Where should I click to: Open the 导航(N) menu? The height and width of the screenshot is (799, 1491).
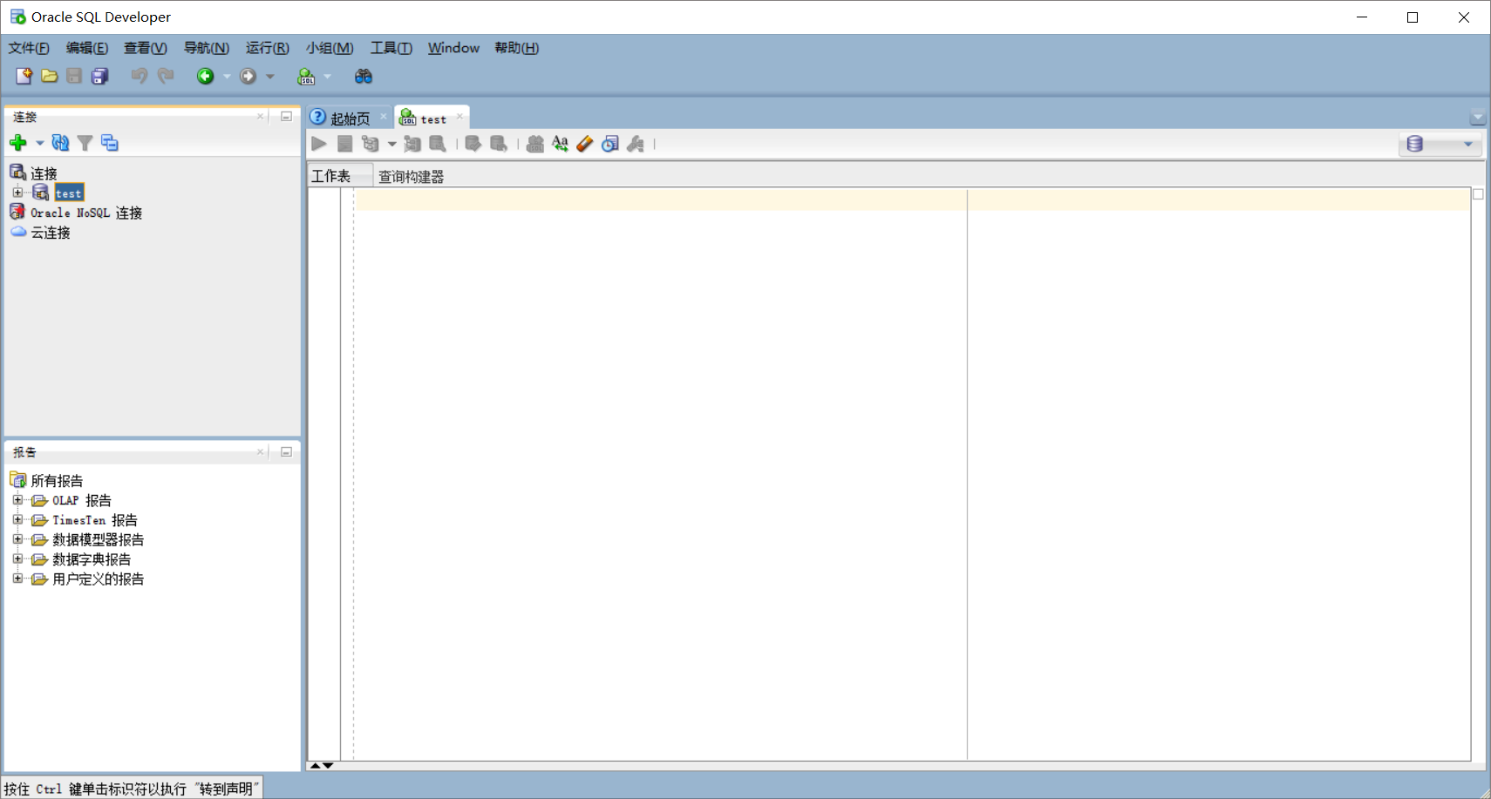click(207, 48)
